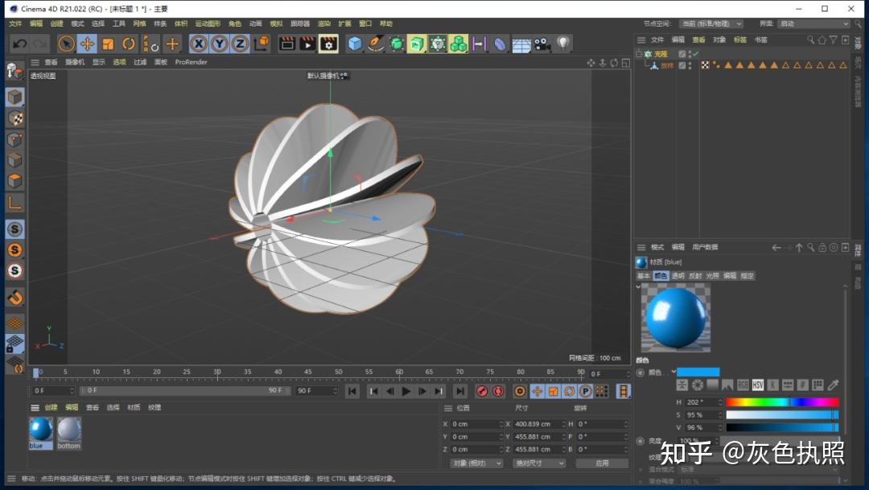Click the Snap magnet icon in sidebar

(15, 297)
